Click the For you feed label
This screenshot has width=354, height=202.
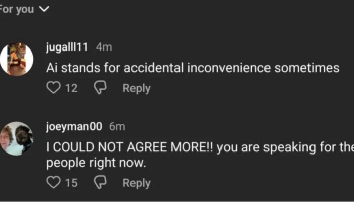(17, 10)
